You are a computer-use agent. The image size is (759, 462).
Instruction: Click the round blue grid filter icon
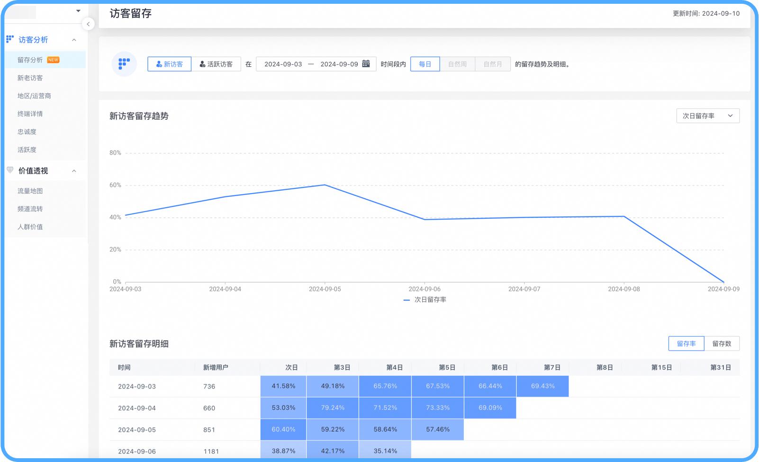click(124, 64)
